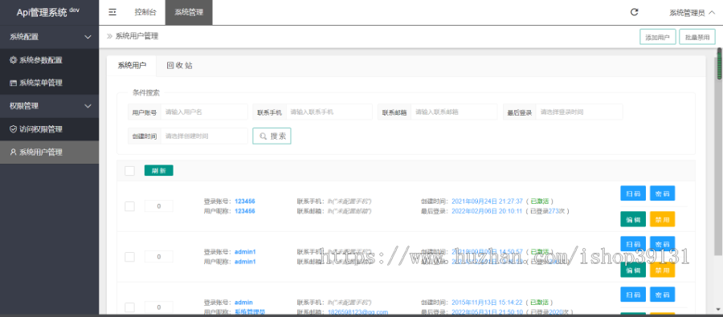Open 系统参数配置 in the sidebar
The width and height of the screenshot is (723, 317).
tap(49, 60)
